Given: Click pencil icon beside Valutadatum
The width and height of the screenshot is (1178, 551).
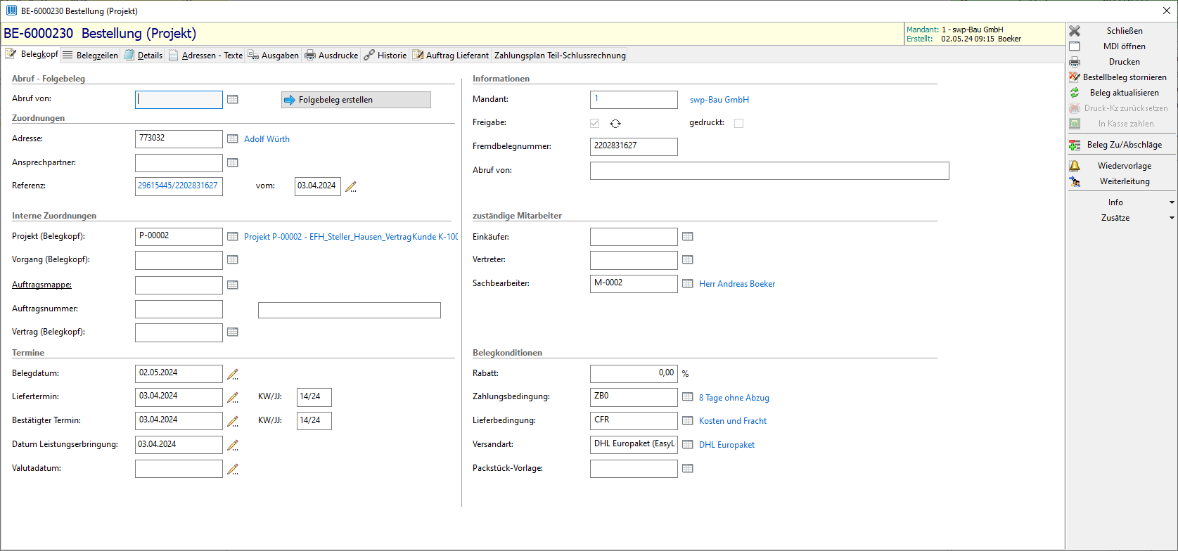Looking at the screenshot, I should coord(233,469).
